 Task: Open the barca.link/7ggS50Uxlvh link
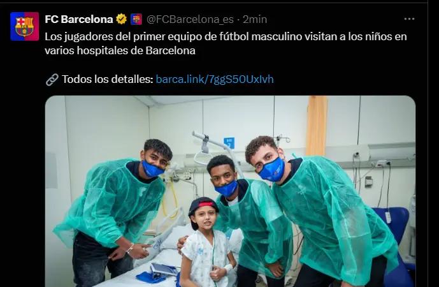[215, 79]
